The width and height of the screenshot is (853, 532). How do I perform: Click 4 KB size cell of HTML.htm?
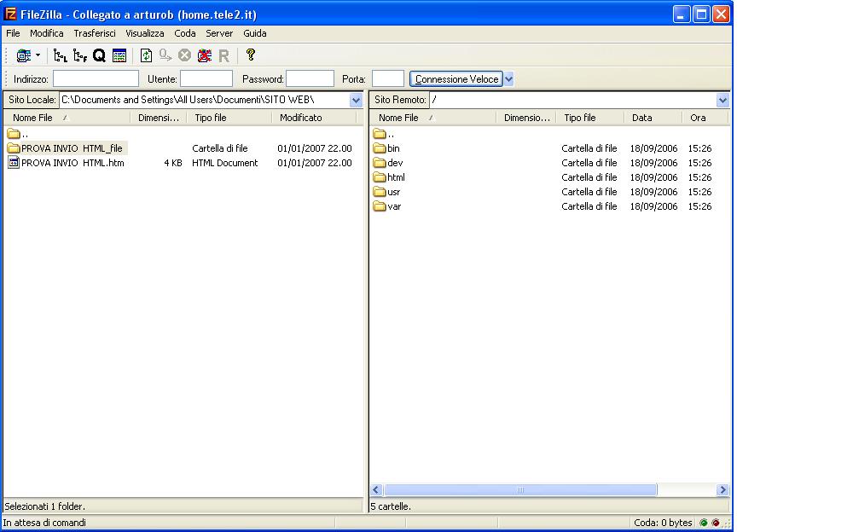point(173,163)
